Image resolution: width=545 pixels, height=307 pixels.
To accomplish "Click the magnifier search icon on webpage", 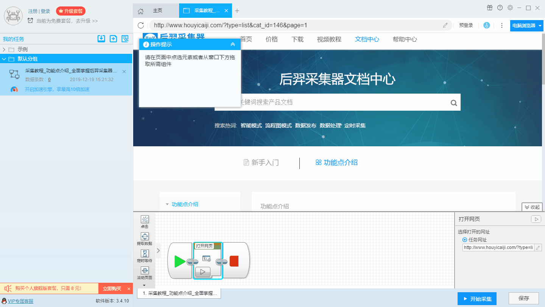I will pos(454,103).
